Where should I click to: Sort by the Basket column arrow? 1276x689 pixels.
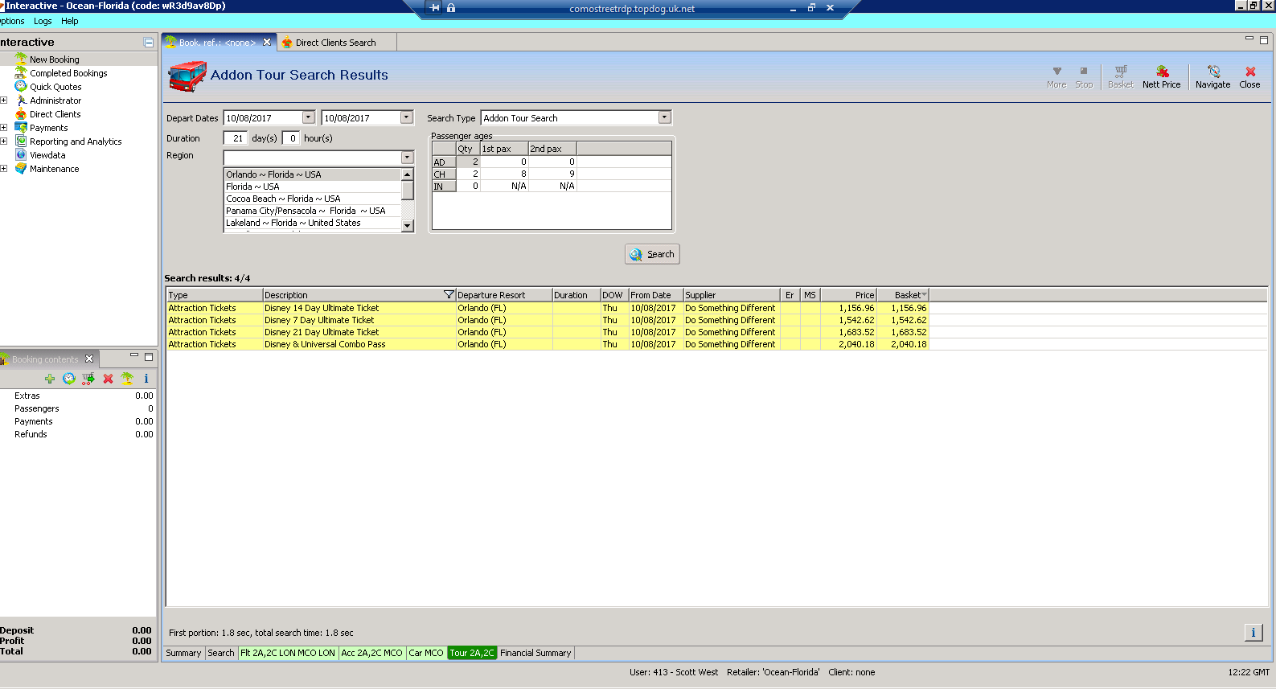click(925, 295)
